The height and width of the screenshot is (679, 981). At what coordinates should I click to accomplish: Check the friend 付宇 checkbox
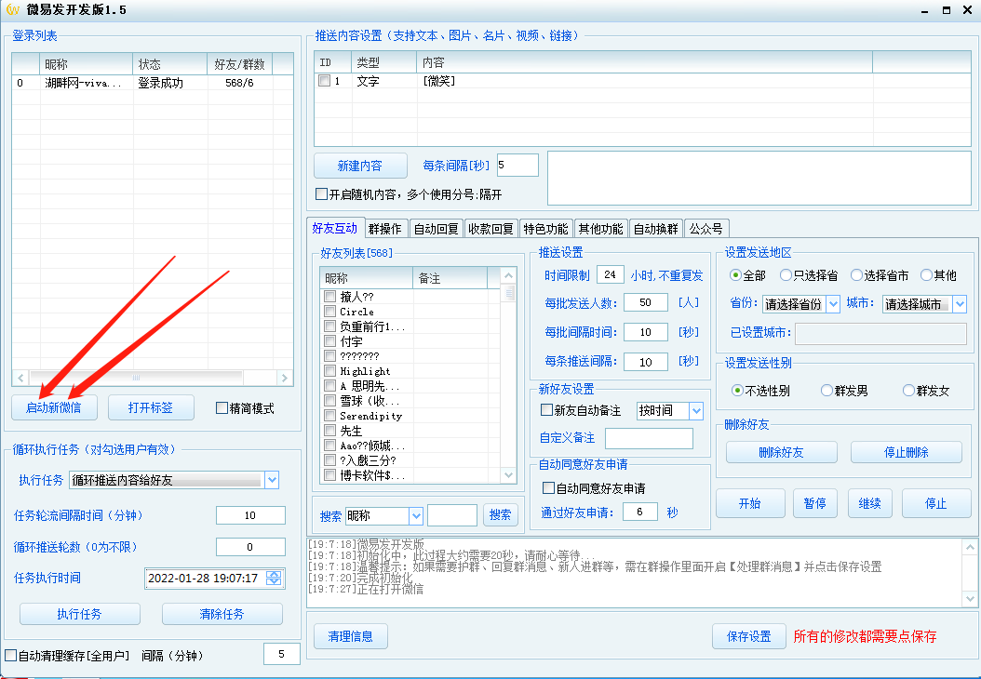click(329, 340)
